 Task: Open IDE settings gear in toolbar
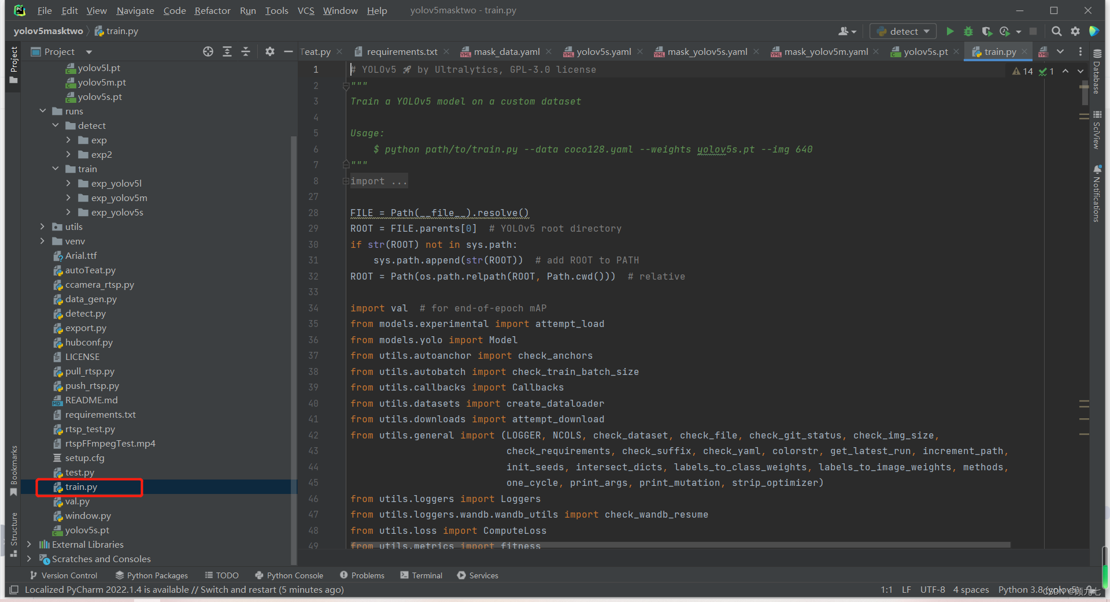[1075, 31]
